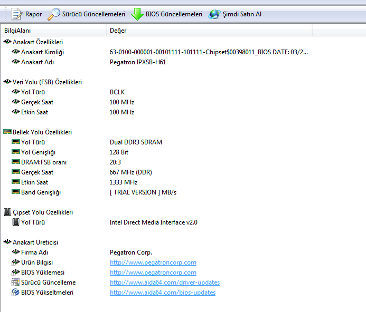366x312 pixels.
Task: Select the Pegatron Corp. value
Action: [x=131, y=252]
